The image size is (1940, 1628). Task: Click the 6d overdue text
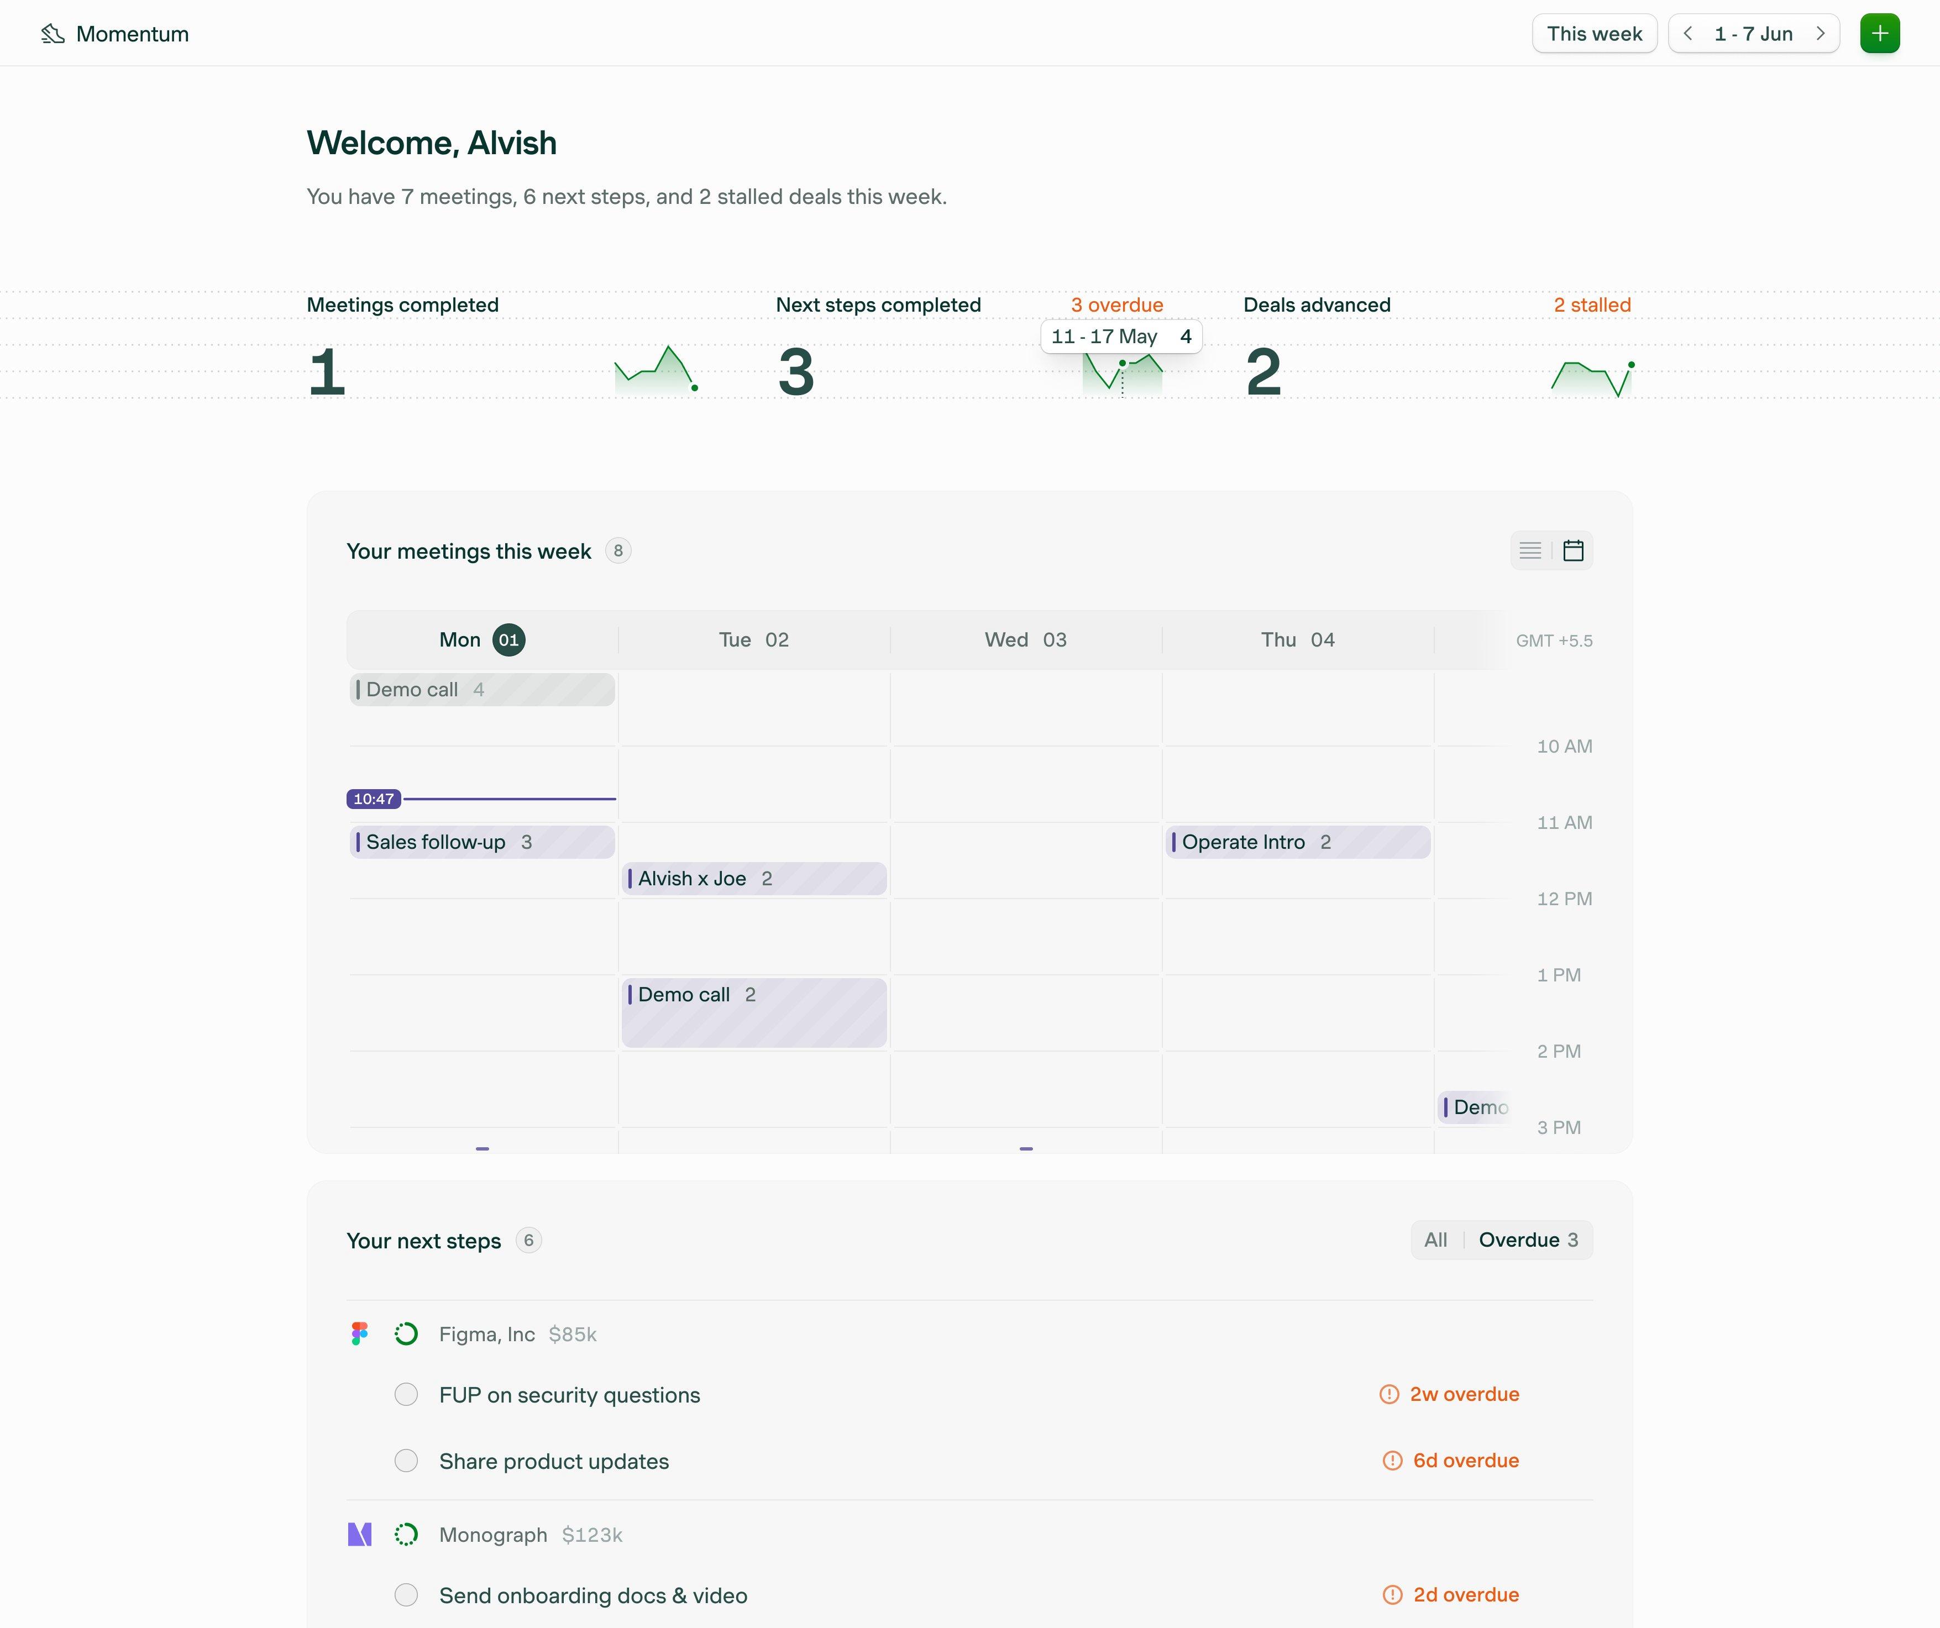(x=1466, y=1461)
